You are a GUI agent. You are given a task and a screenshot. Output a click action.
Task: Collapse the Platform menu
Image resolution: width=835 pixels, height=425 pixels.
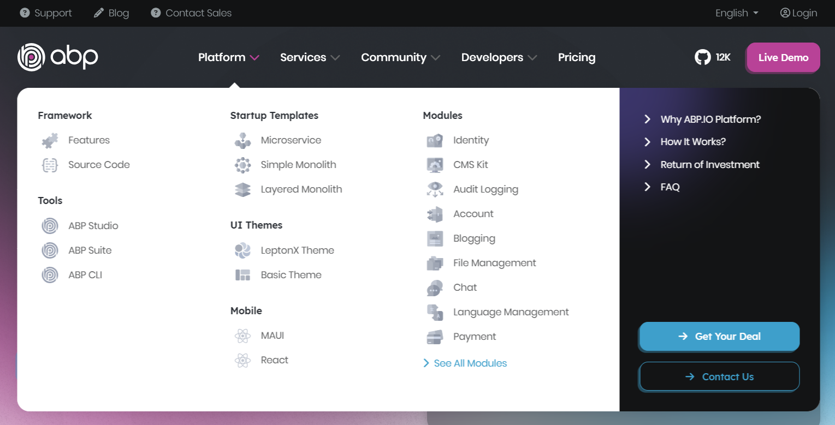pos(228,57)
